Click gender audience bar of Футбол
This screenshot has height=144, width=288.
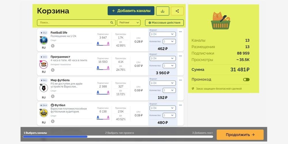pos(103,118)
